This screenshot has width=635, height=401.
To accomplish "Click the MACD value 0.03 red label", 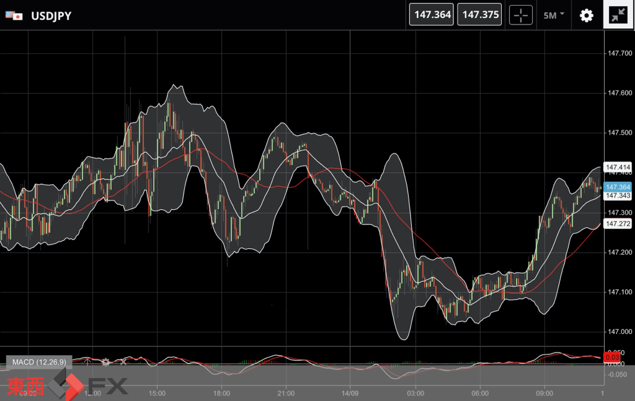I will pos(612,357).
